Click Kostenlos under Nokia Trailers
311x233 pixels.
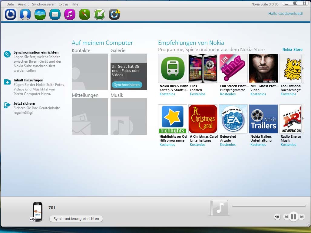[x=258, y=145]
